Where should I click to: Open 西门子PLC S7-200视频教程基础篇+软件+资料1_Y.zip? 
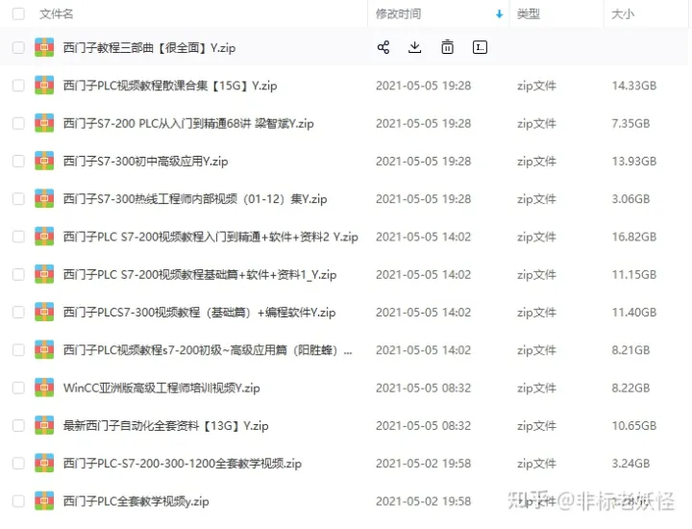coord(200,274)
